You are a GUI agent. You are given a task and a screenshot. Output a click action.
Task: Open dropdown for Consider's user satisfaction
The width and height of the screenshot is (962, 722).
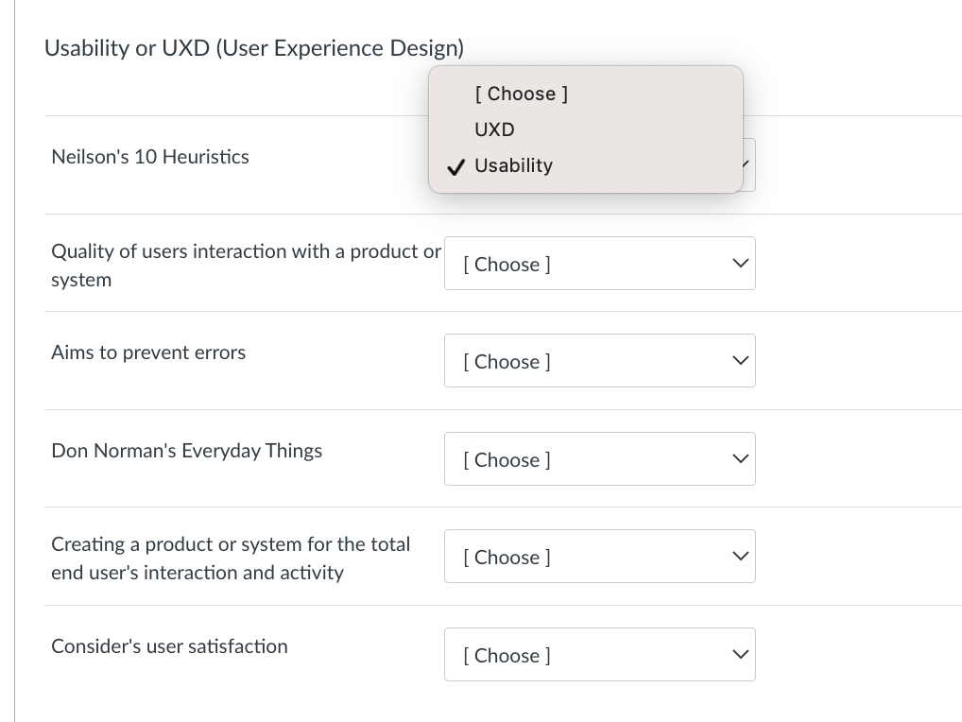pos(600,655)
